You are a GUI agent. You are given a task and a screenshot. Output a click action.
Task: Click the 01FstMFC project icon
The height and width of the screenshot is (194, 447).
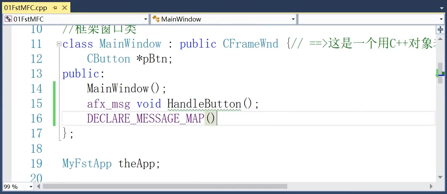click(8, 19)
